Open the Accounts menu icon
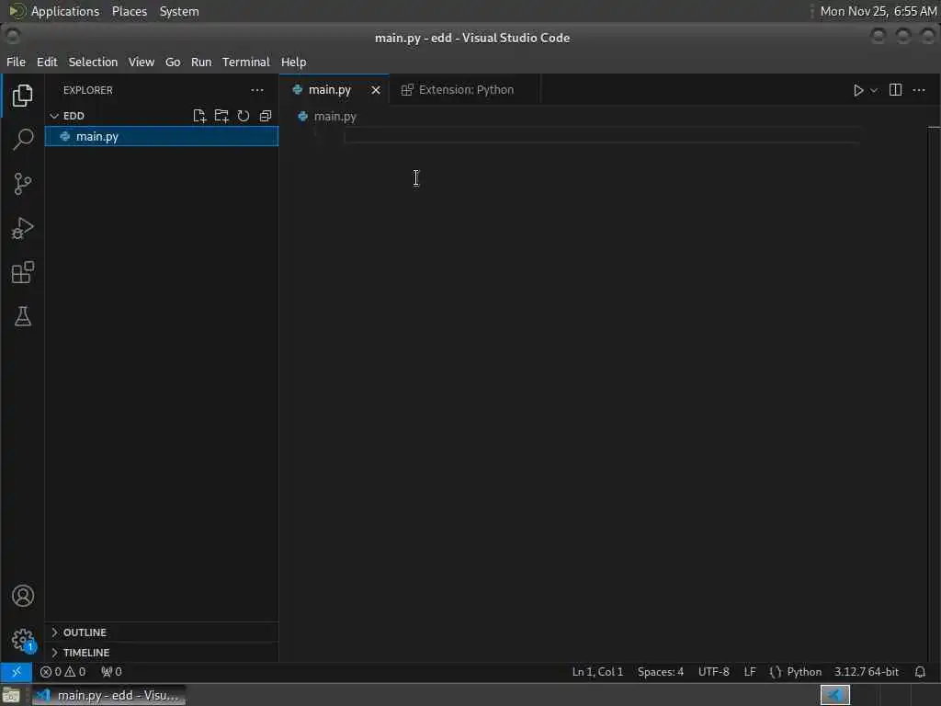 coord(23,596)
